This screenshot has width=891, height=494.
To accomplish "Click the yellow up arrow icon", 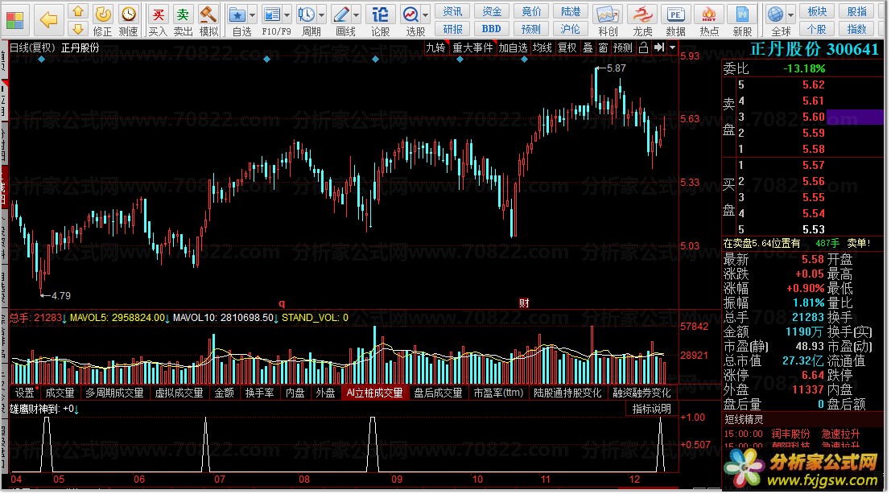I will click(x=78, y=11).
